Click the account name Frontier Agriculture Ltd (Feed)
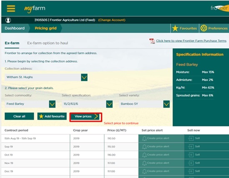Screen dimensions: 229x178 pyautogui.click(x=73, y=20)
